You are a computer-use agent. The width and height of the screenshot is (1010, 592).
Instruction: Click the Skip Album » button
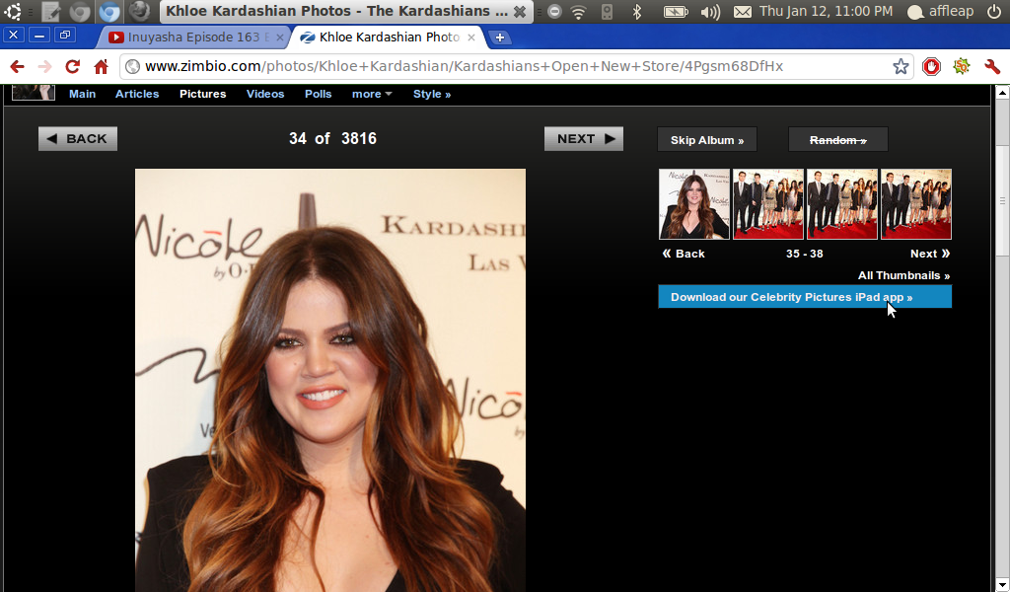[707, 140]
